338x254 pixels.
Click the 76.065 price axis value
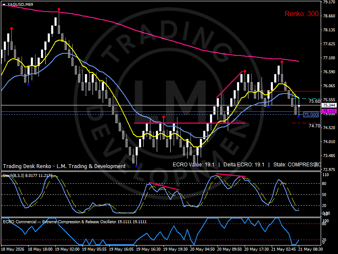329,86
